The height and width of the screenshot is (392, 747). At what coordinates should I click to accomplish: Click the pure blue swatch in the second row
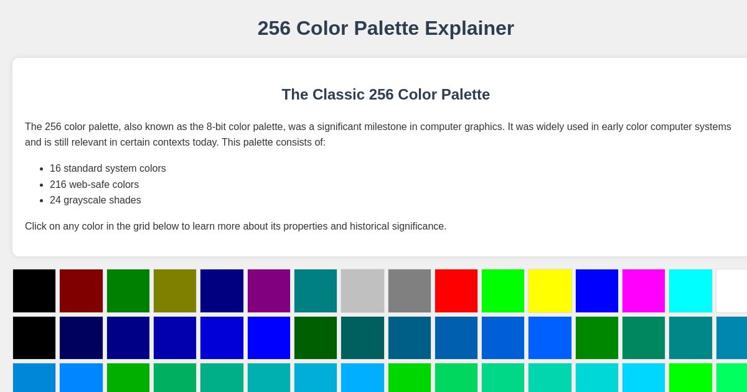coord(269,338)
